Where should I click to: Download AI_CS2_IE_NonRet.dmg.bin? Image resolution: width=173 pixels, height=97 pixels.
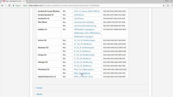pos(84,47)
